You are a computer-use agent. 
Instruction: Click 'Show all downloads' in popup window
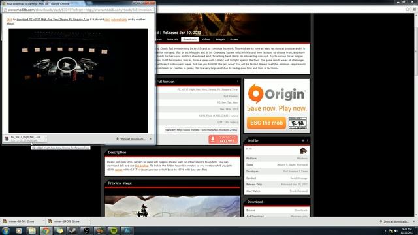[x=133, y=139]
